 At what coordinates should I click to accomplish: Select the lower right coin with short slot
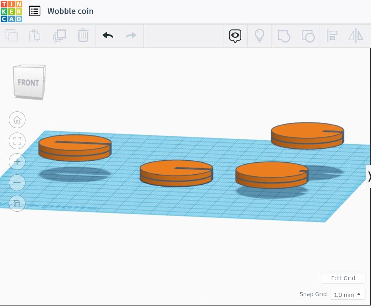tap(272, 175)
